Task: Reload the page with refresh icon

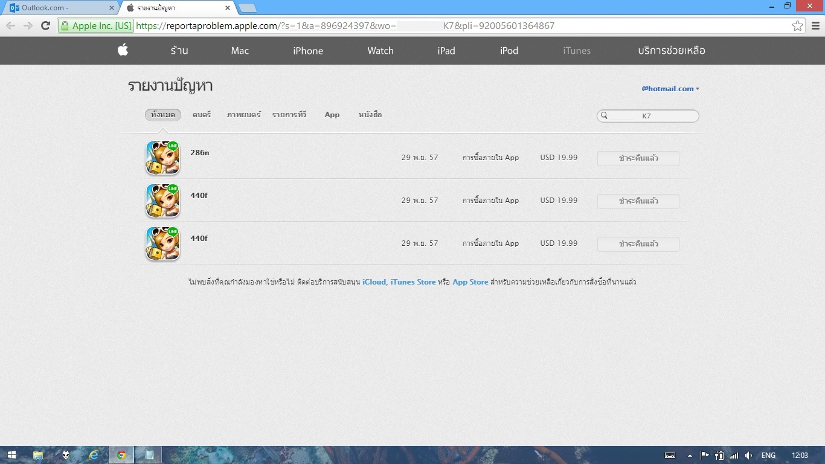Action: pos(45,26)
